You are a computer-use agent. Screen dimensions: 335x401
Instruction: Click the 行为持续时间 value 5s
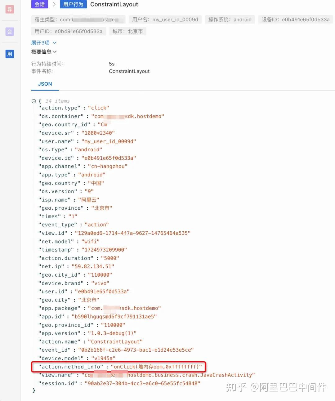click(112, 64)
